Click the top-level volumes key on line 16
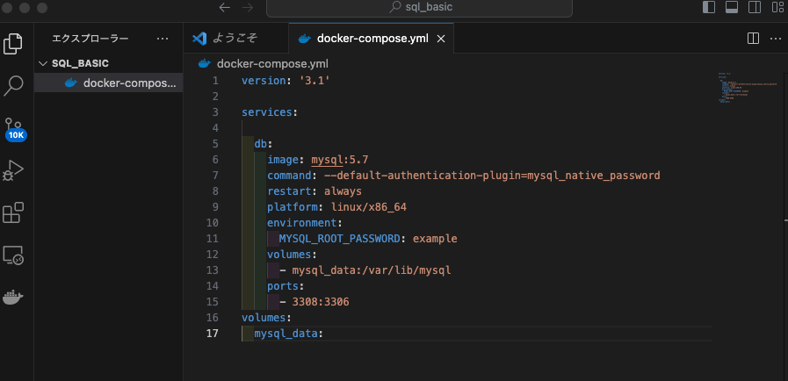This screenshot has width=788, height=381. (264, 318)
